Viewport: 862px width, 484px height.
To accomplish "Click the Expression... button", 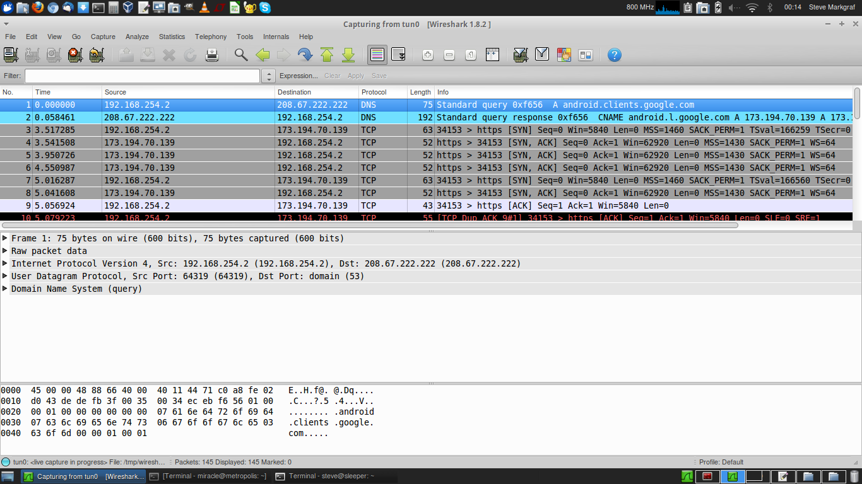I will pyautogui.click(x=298, y=76).
